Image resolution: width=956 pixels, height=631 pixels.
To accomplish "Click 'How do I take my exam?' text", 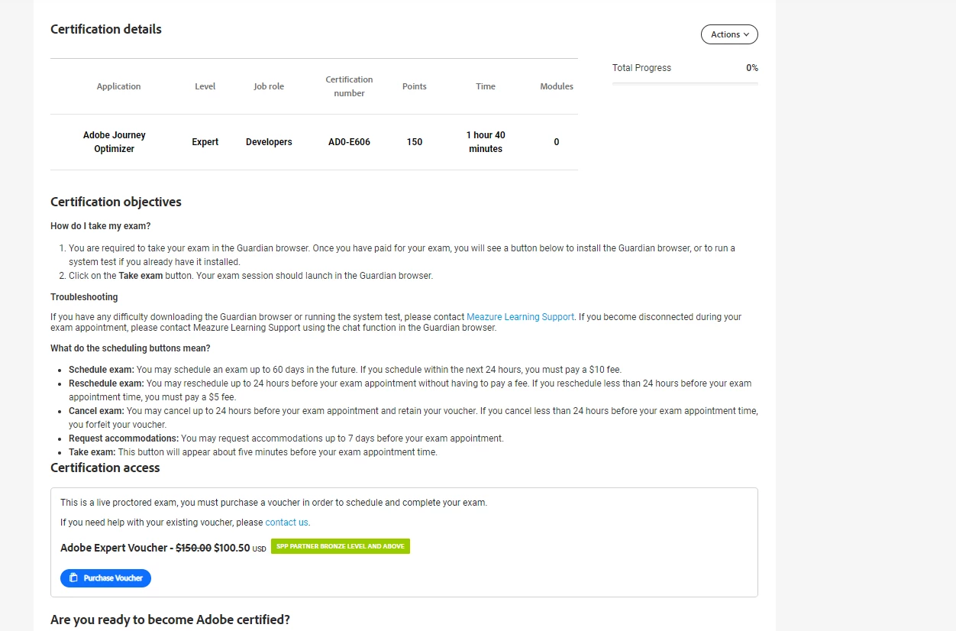I will point(101,226).
